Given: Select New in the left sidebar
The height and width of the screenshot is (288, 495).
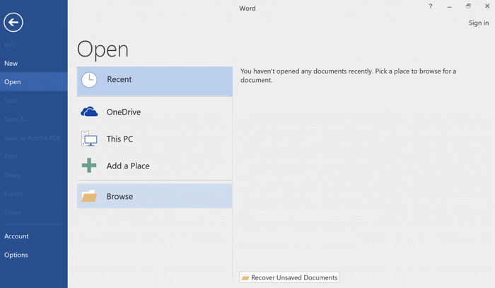Looking at the screenshot, I should tap(11, 64).
